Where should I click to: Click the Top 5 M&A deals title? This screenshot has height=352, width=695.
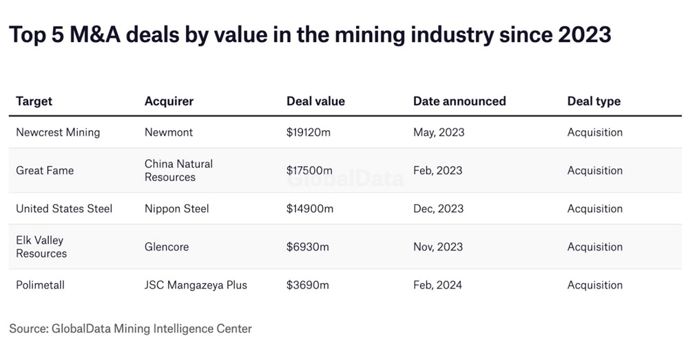pyautogui.click(x=310, y=34)
